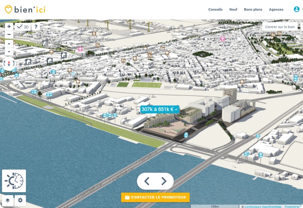Image resolution: width=303 pixels, height=208 pixels.
Task: Toggle the 3D view checkbox
Action: (x=20, y=27)
